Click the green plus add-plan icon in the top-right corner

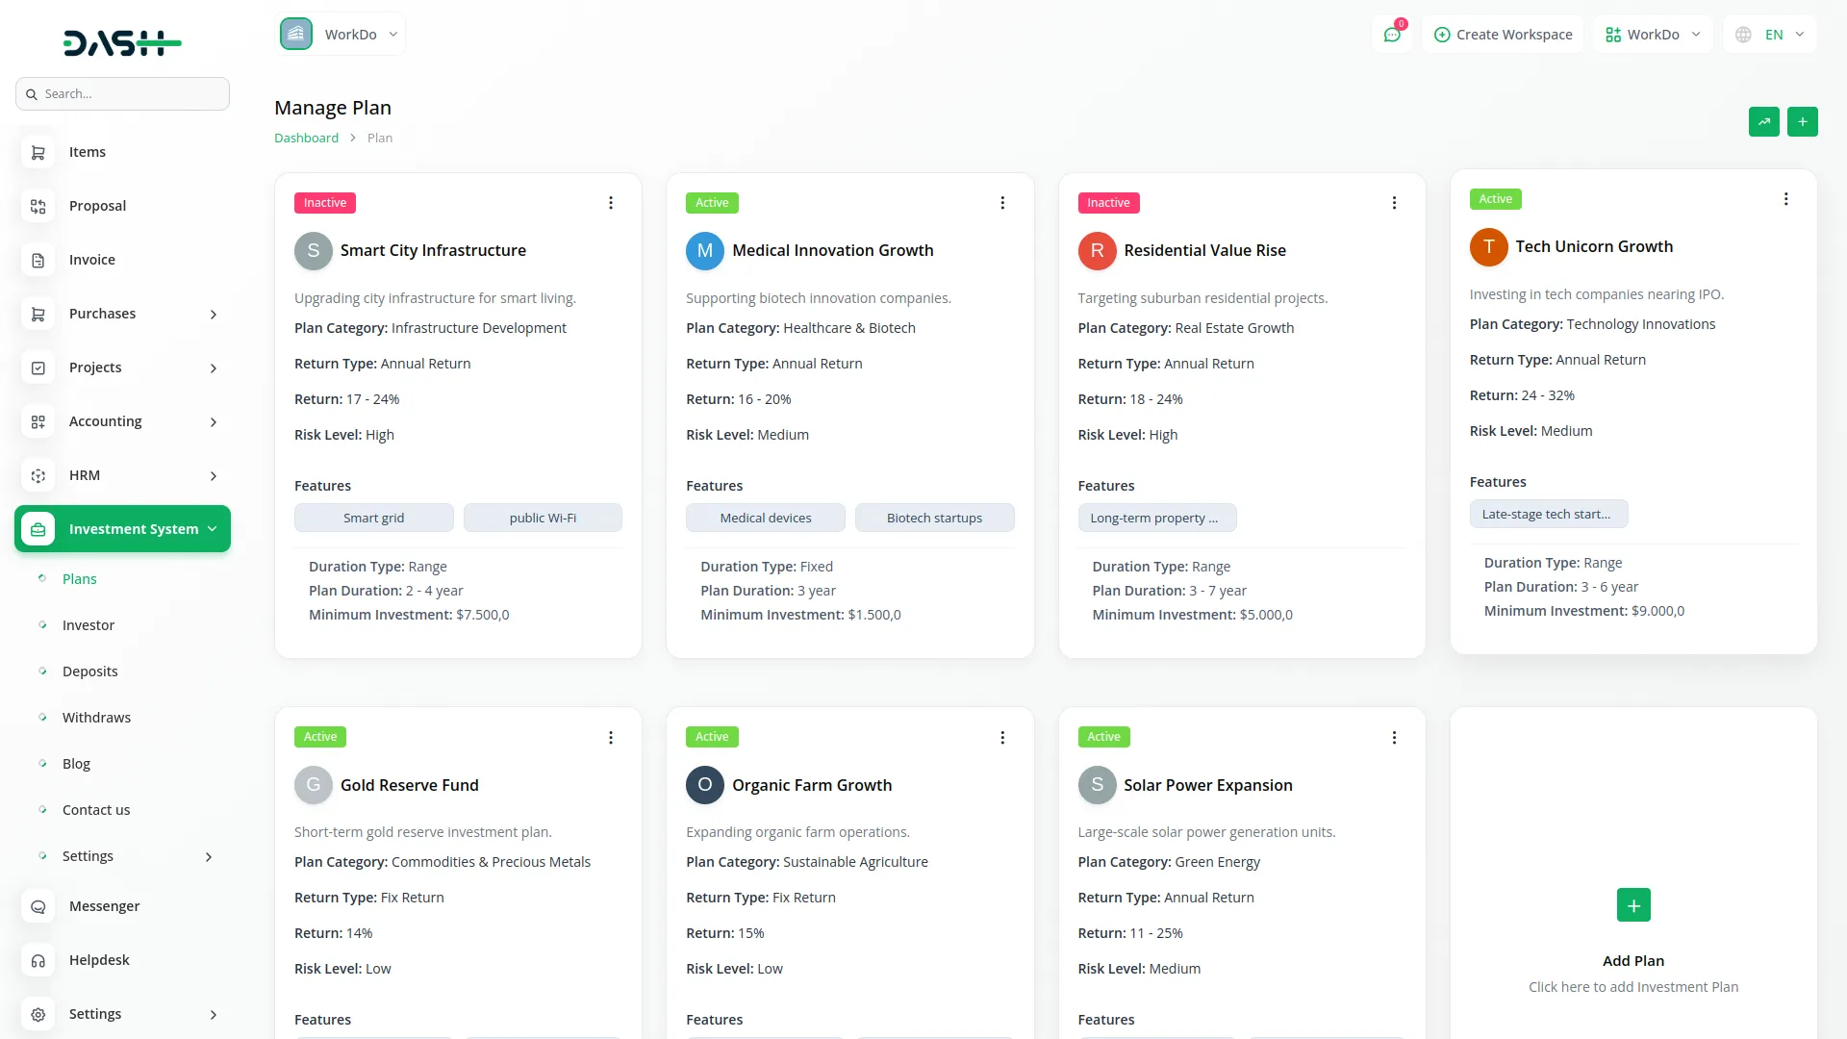tap(1802, 122)
